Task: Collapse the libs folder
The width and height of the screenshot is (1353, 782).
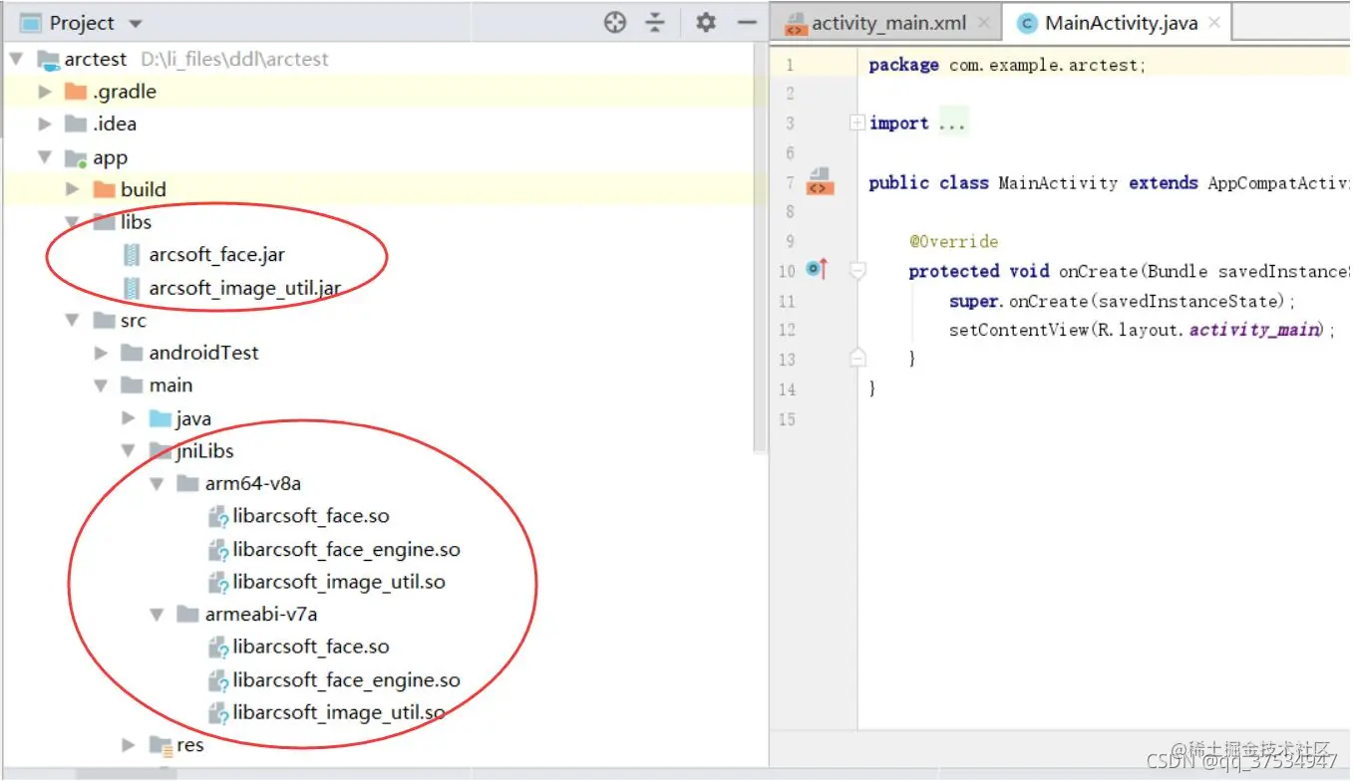Action: [72, 222]
